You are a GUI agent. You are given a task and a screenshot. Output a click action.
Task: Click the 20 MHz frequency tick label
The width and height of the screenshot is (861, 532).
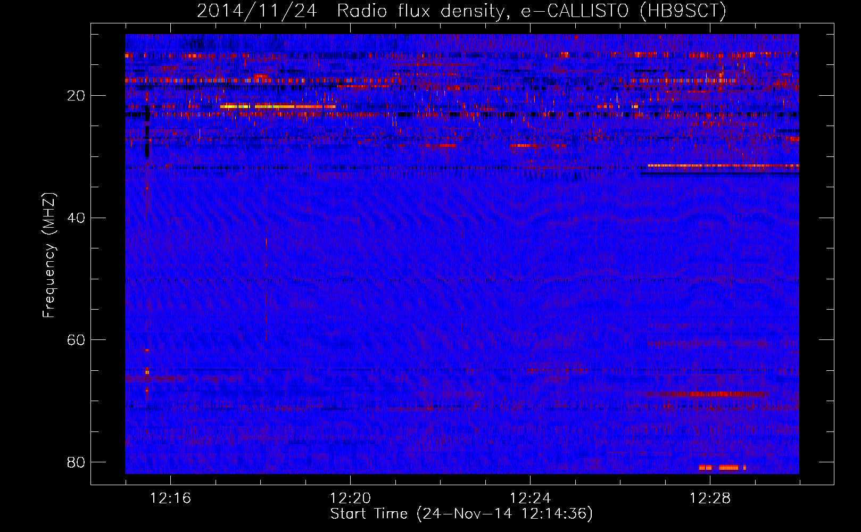coord(76,96)
